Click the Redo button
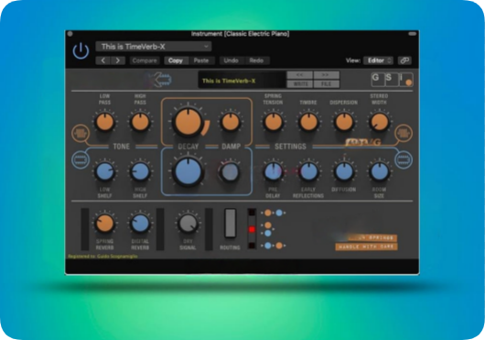This screenshot has height=340, width=485. point(256,60)
